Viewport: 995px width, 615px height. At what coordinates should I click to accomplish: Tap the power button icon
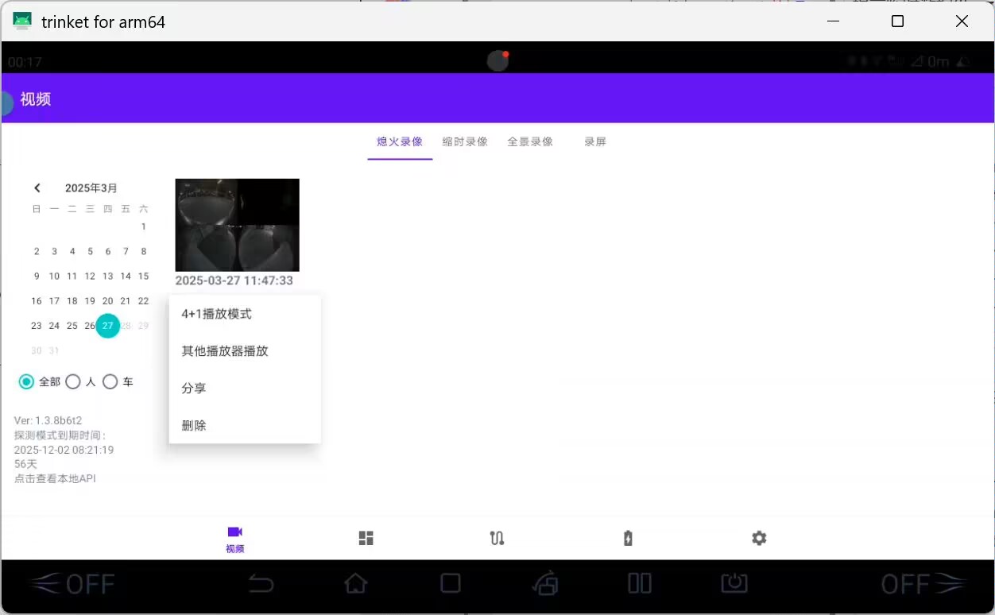click(734, 584)
